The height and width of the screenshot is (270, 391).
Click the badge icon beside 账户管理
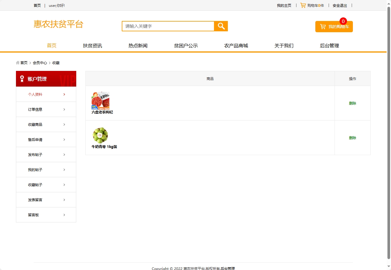tap(22, 79)
